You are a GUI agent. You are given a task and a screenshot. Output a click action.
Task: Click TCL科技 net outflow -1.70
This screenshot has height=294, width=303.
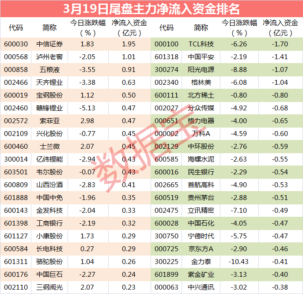[x=280, y=44]
